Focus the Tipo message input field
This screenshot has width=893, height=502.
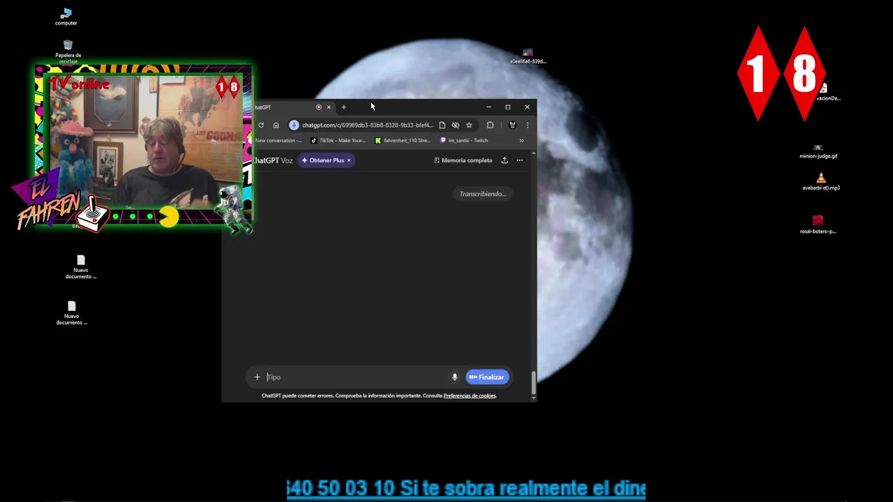[x=356, y=377]
